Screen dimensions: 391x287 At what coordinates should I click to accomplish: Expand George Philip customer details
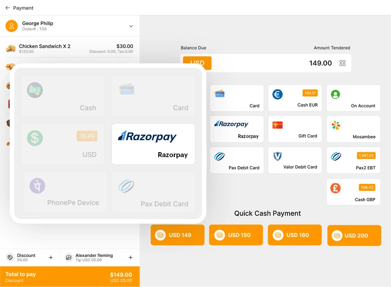[131, 26]
